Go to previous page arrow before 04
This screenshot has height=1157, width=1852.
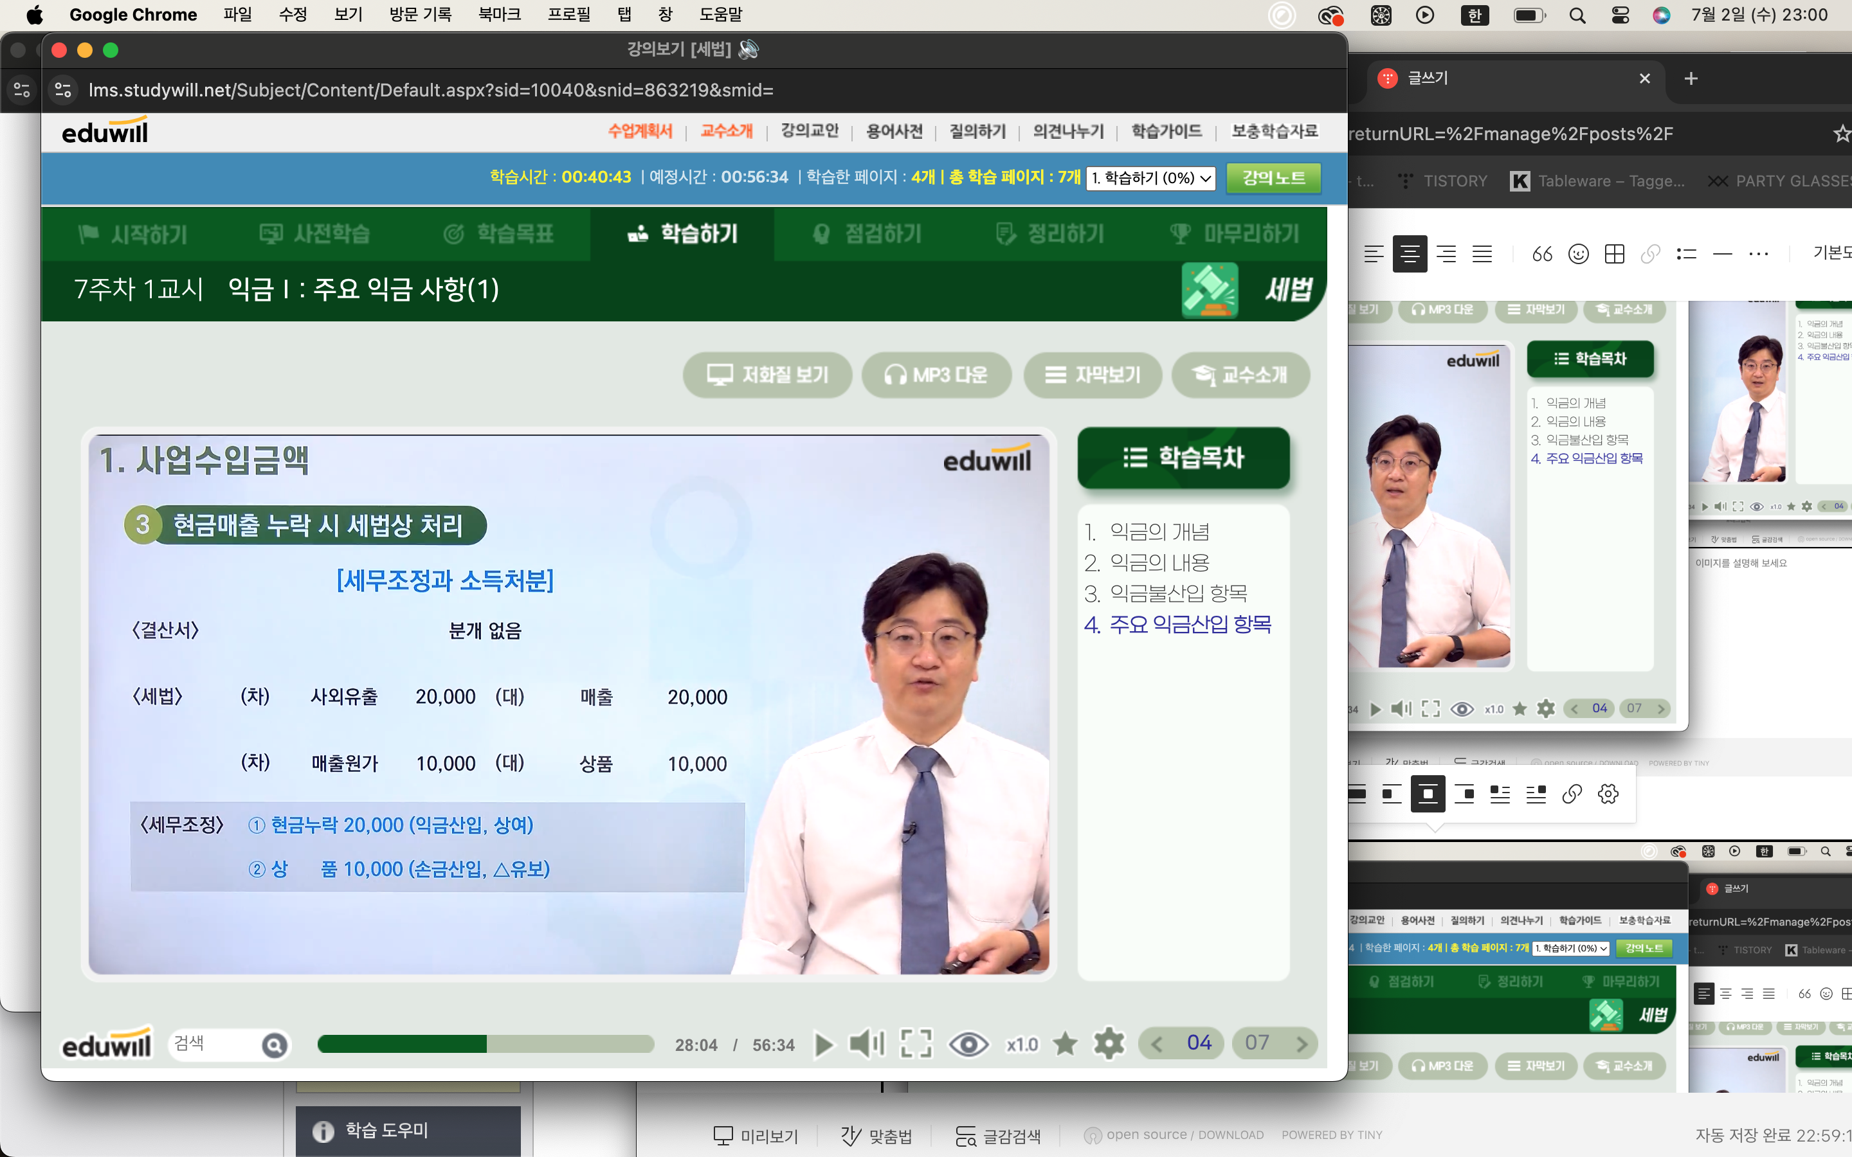pyautogui.click(x=1156, y=1044)
